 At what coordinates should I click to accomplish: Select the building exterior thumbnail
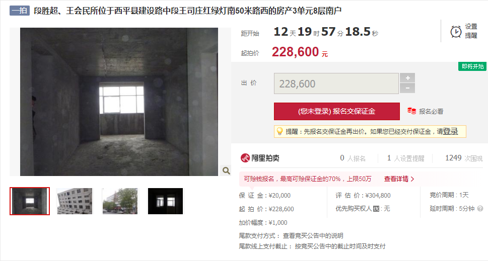click(75, 201)
